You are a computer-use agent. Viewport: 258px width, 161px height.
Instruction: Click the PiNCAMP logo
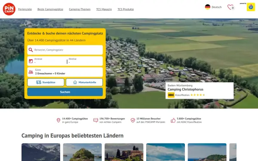(9, 9)
